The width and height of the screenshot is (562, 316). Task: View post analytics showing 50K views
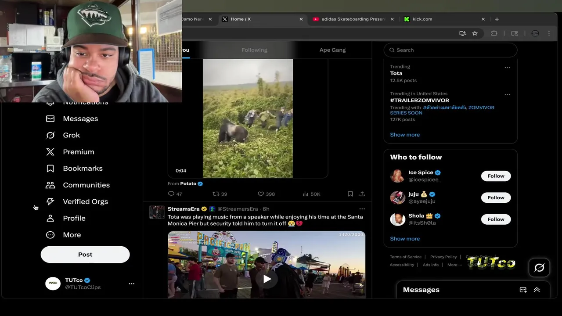point(311,194)
